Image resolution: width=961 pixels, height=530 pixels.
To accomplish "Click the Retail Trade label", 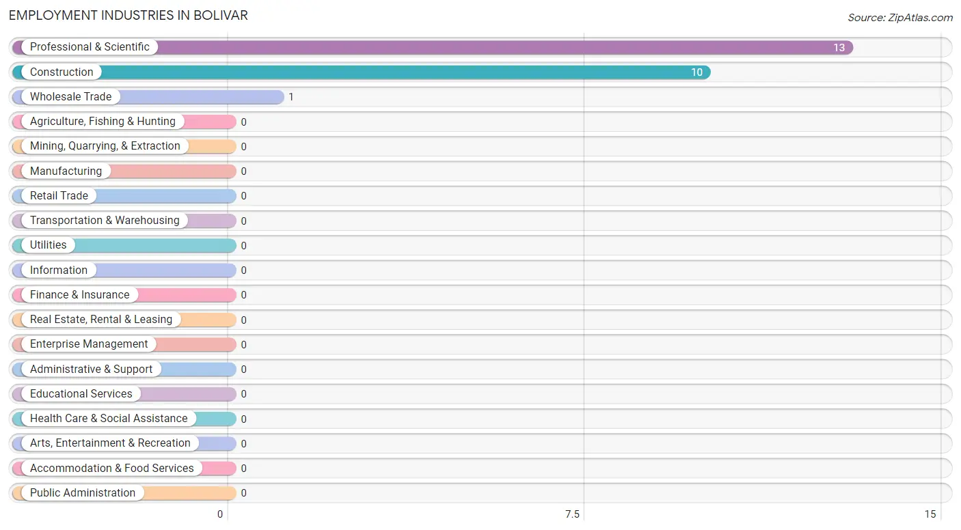I will point(59,195).
